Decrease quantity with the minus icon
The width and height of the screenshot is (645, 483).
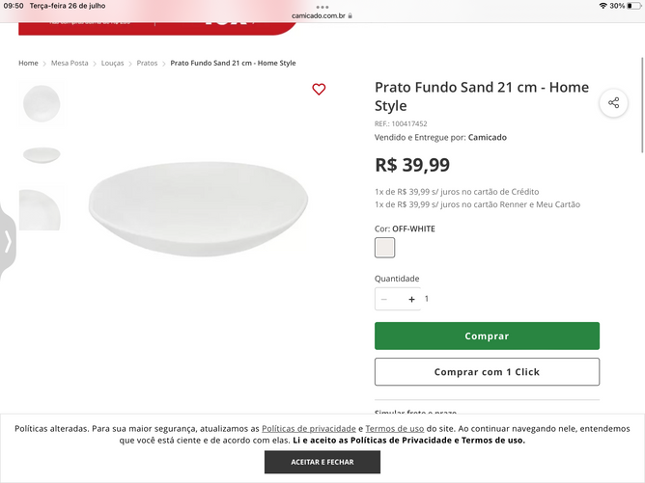point(384,299)
